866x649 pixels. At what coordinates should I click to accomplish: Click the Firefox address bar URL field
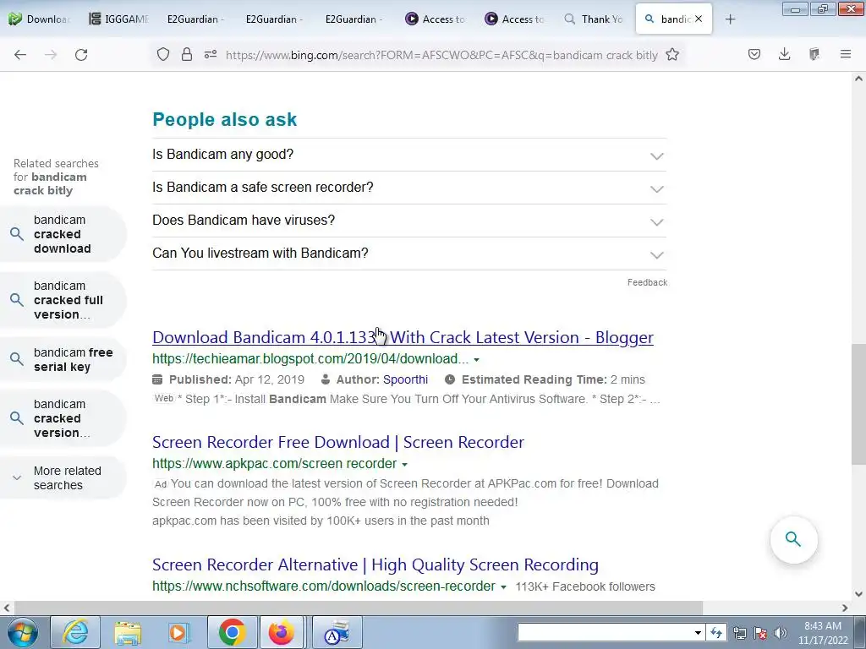[441, 55]
